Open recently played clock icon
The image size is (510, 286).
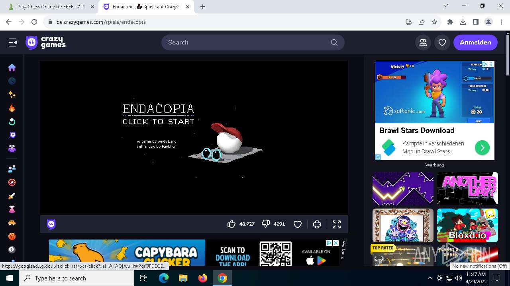(x=12, y=81)
